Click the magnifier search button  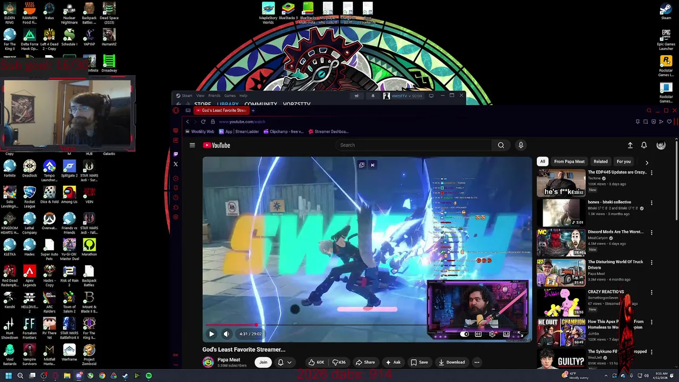pos(501,145)
